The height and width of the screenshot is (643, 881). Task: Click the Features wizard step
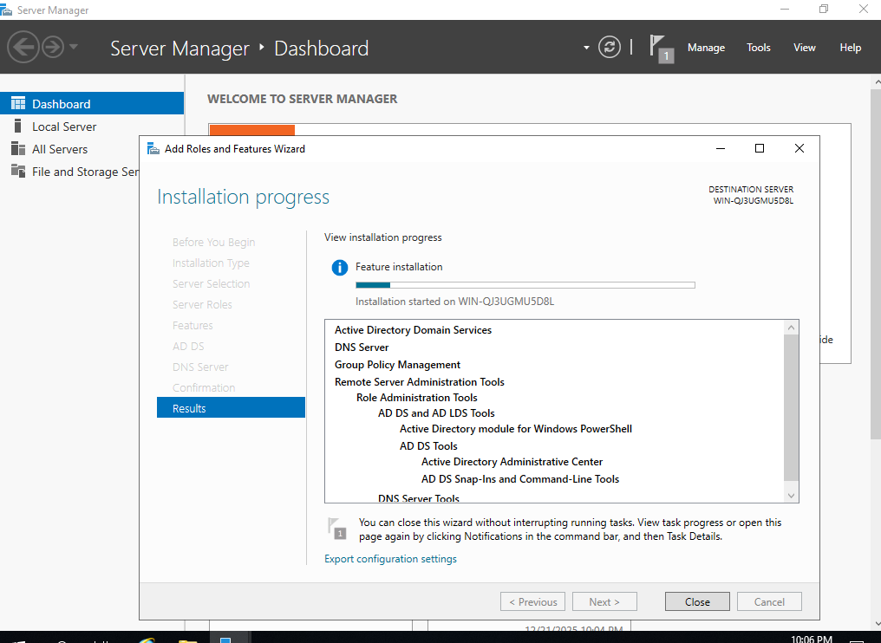[193, 325]
